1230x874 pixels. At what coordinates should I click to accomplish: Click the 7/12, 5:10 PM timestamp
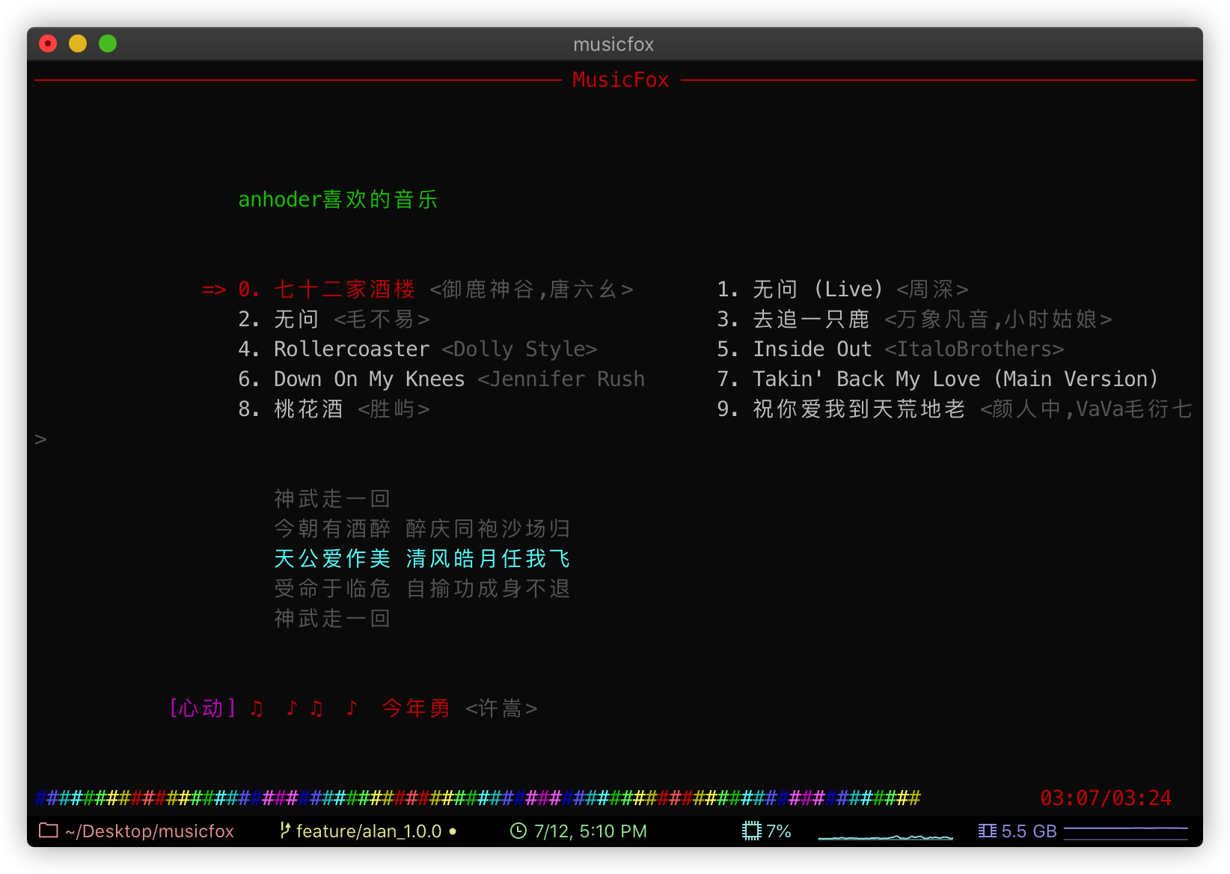(590, 831)
